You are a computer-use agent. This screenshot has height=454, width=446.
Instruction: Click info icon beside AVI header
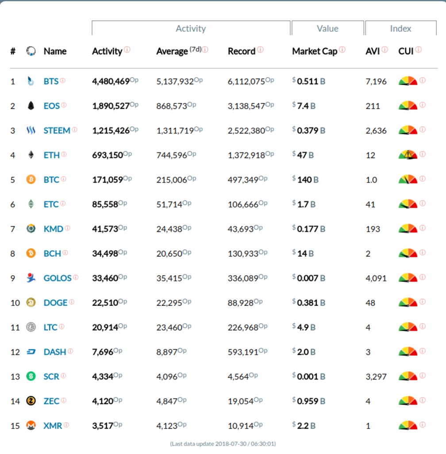pyautogui.click(x=385, y=50)
